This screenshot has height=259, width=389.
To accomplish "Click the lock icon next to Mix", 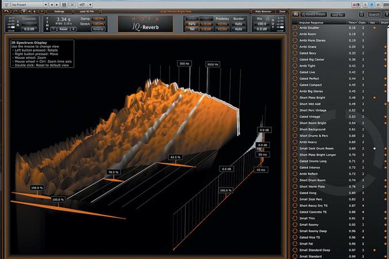I will pyautogui.click(x=267, y=19).
